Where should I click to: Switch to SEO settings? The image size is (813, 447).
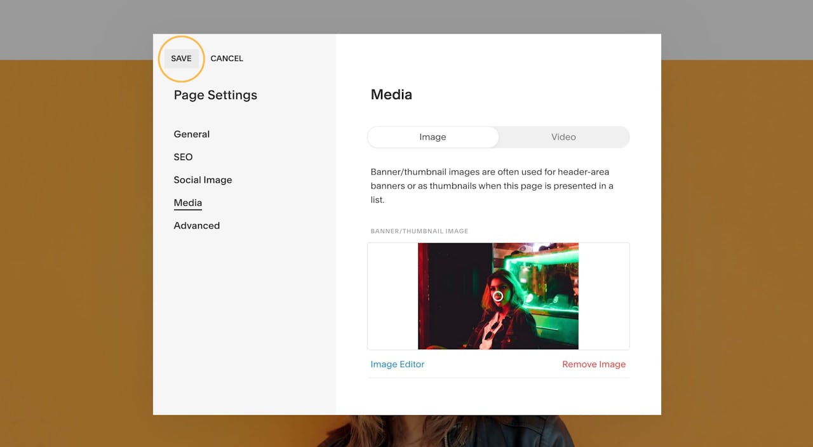click(x=183, y=157)
